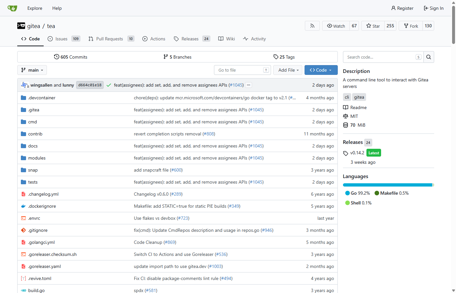Screen dimensions: 456x293
Task: Open the Explore menu item
Action: click(x=35, y=8)
